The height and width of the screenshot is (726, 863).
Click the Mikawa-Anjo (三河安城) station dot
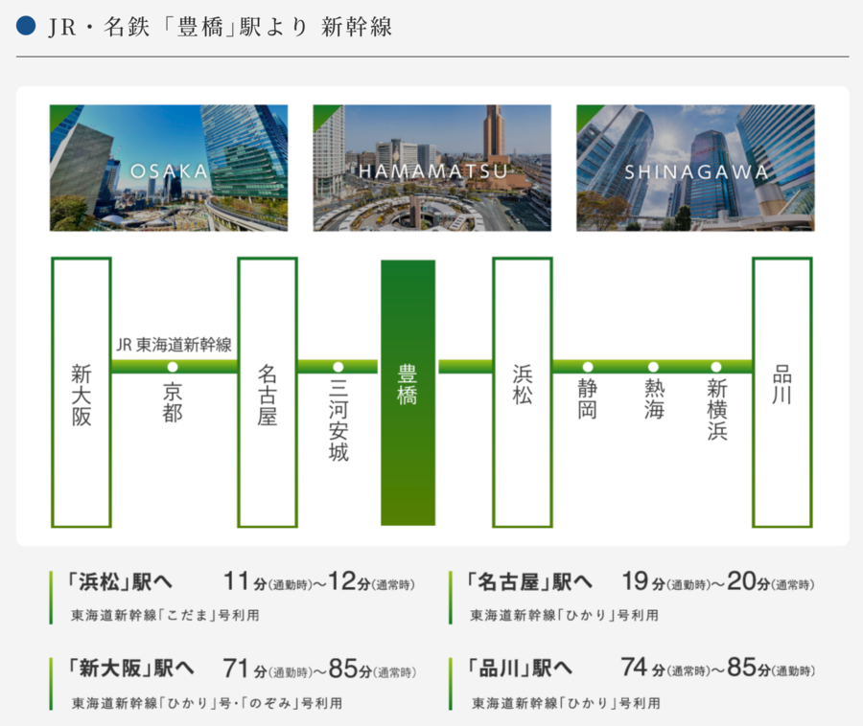point(338,367)
